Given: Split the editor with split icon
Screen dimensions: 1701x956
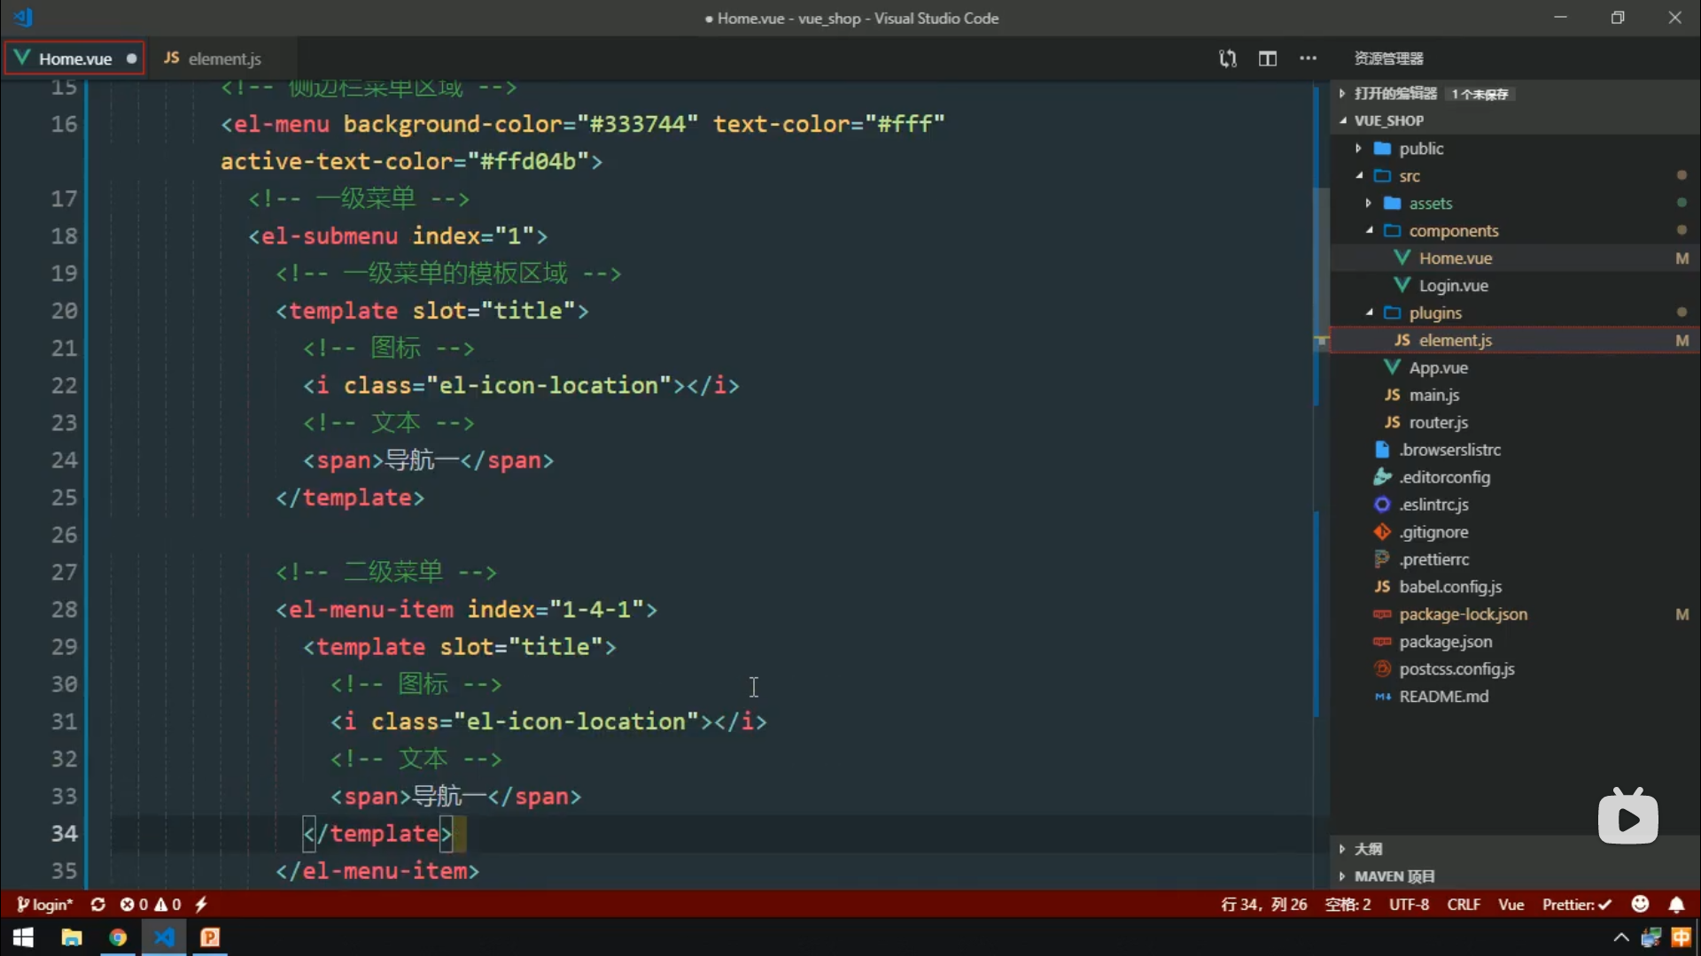Looking at the screenshot, I should [x=1268, y=58].
